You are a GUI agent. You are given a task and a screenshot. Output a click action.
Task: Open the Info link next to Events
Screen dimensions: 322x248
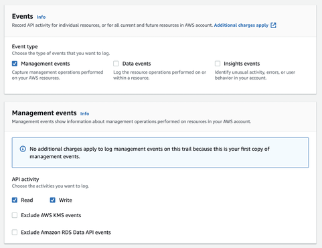click(x=41, y=17)
